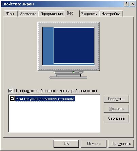Click the Создать... button
Screen dimensions: 137x151
point(116,99)
